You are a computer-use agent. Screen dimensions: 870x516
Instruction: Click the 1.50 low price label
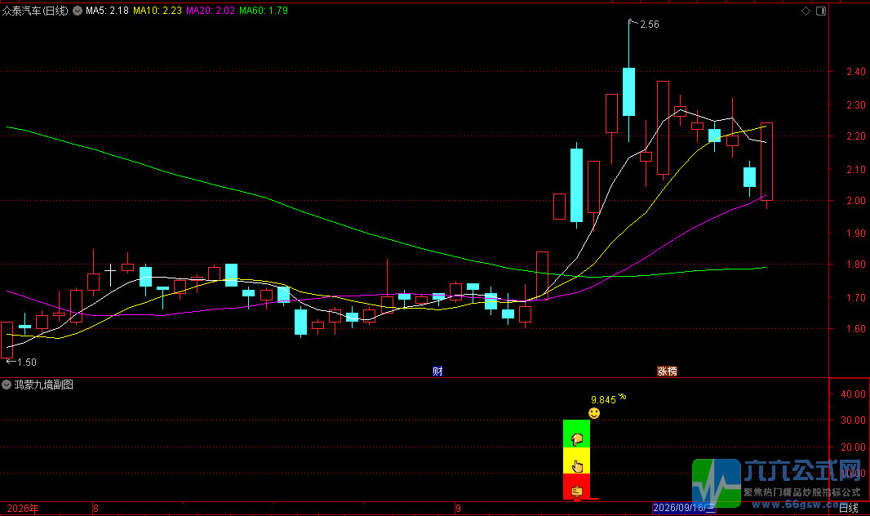[x=27, y=363]
